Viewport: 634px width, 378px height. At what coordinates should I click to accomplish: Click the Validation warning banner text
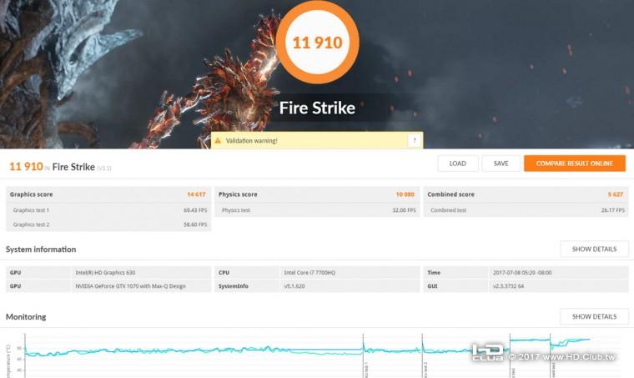pyautogui.click(x=251, y=141)
